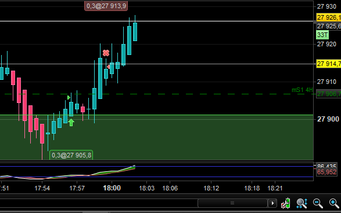The width and height of the screenshot is (341, 213).
Task: Click the 65,952 indicator value label
Action: 326,172
